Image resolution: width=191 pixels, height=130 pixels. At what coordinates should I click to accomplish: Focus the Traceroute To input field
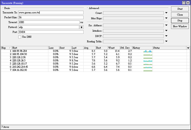click(x=51, y=12)
